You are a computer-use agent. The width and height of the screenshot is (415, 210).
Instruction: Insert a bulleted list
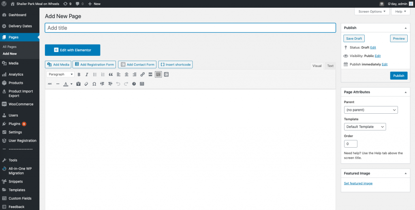tap(95, 74)
